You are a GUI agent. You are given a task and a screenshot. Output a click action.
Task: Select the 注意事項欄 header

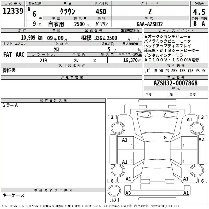point(72,77)
